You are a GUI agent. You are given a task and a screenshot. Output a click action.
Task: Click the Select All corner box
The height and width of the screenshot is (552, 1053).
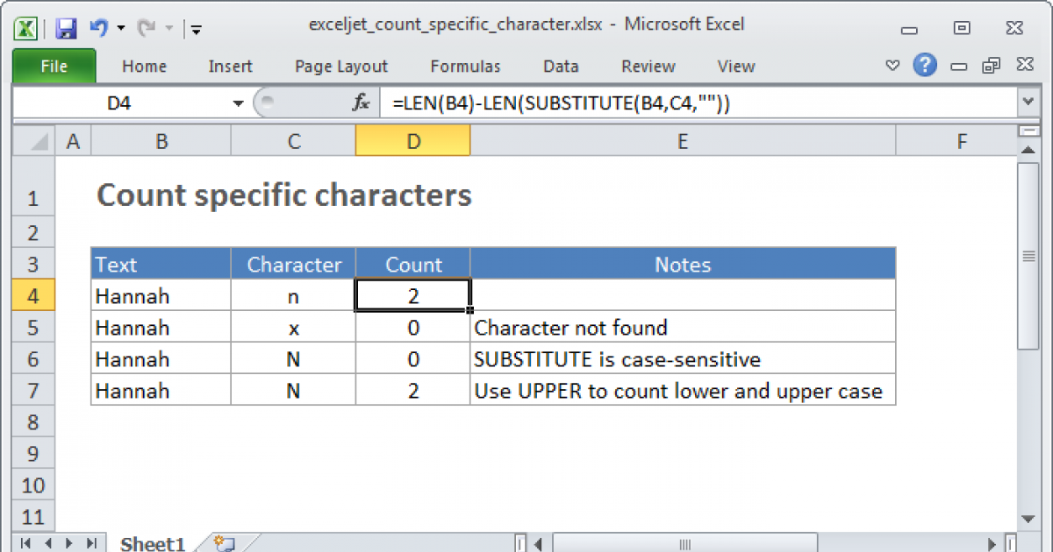point(35,141)
